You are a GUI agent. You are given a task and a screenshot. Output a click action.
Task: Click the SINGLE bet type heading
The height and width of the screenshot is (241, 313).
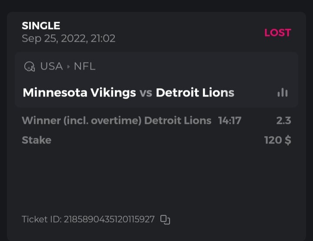pyautogui.click(x=41, y=26)
